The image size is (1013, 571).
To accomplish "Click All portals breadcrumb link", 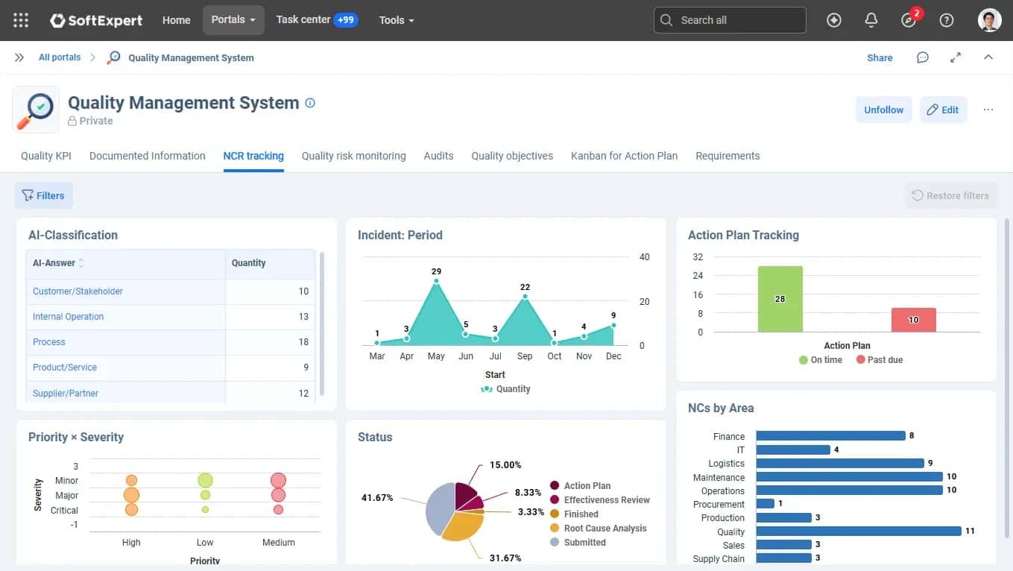I will click(60, 57).
